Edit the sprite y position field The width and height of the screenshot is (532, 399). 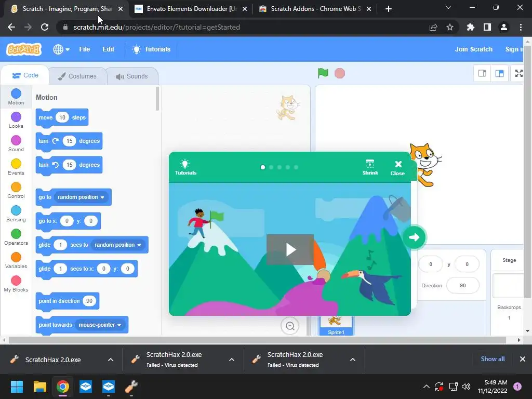click(x=467, y=264)
